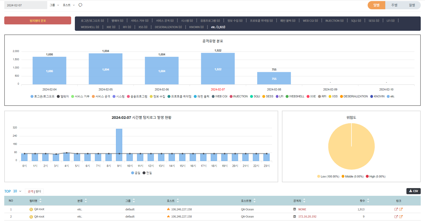Click flame icon next to row 1 host
425x221 pixels.
click(x=168, y=209)
